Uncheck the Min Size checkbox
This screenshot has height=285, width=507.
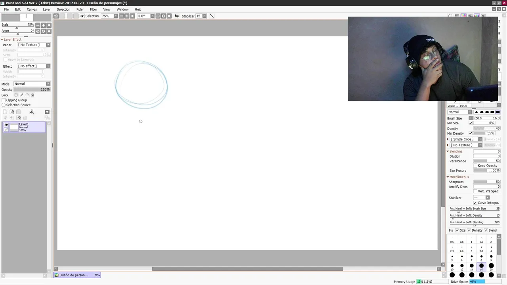pyautogui.click(x=471, y=123)
